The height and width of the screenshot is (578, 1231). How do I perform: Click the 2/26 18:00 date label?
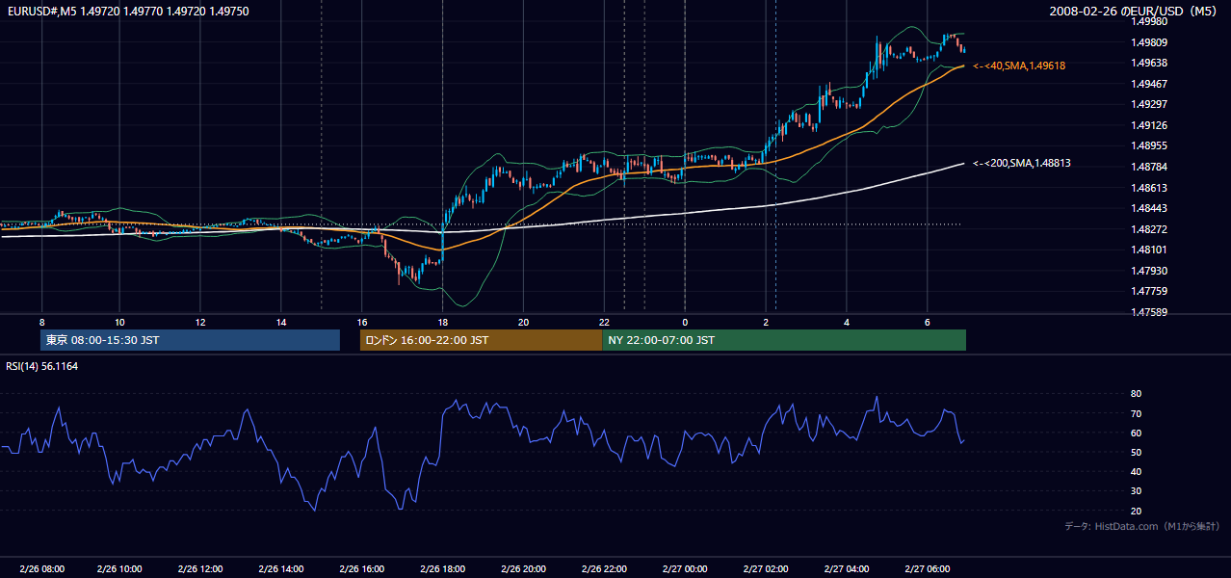pyautogui.click(x=445, y=569)
